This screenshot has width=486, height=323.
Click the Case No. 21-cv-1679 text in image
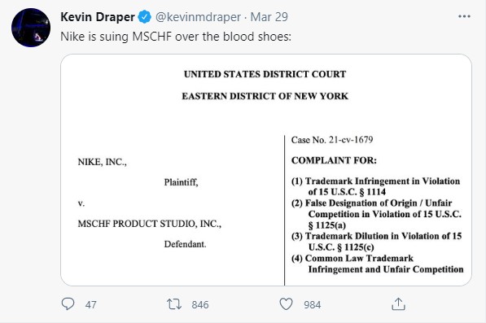[332, 140]
